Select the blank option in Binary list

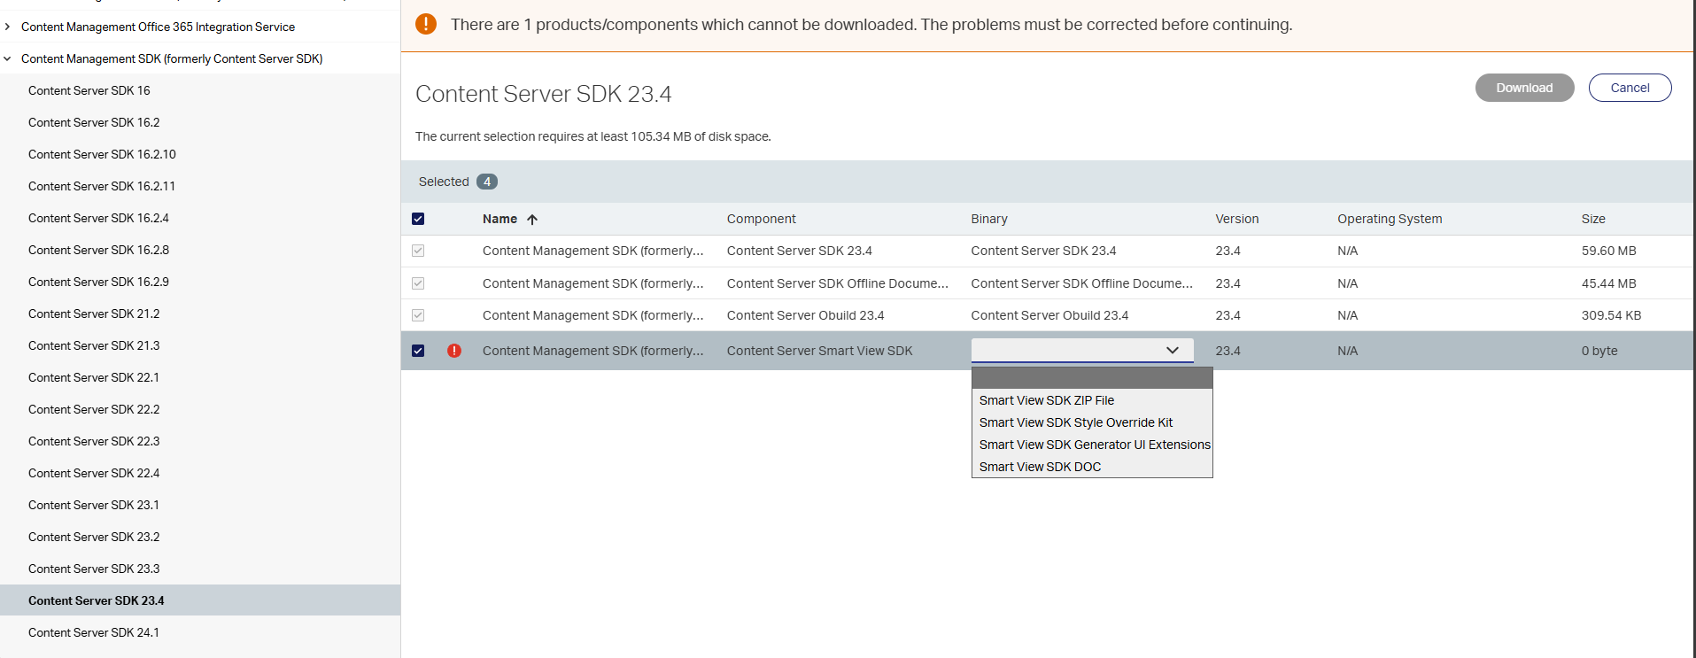coord(1092,378)
